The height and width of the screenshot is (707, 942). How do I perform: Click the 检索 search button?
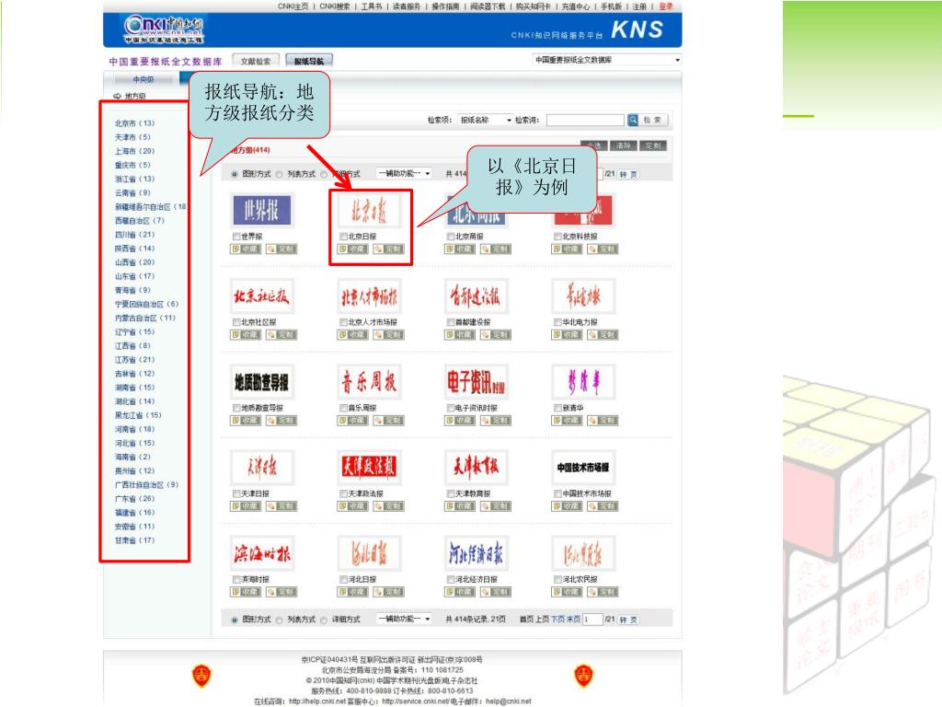pyautogui.click(x=652, y=121)
